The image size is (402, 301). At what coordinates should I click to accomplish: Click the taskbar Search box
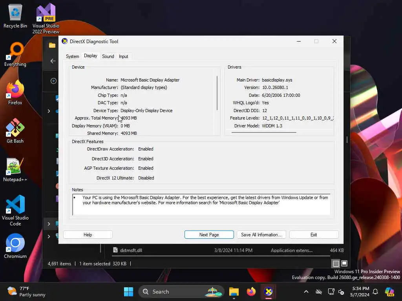click(181, 292)
